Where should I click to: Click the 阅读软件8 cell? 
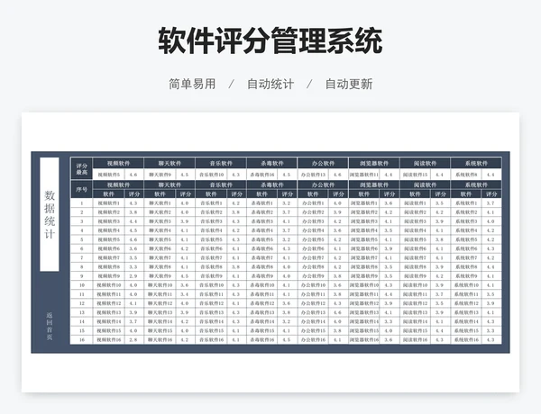tap(416, 267)
